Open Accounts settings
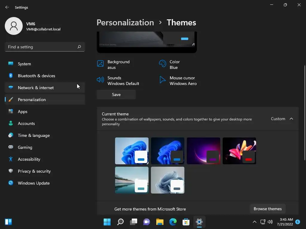Viewport: 306px width, 229px height. point(45,123)
